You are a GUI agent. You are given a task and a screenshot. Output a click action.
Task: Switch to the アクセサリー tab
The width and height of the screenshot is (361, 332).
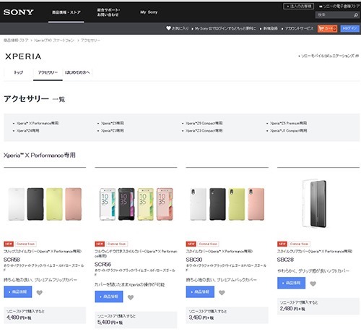tap(48, 72)
